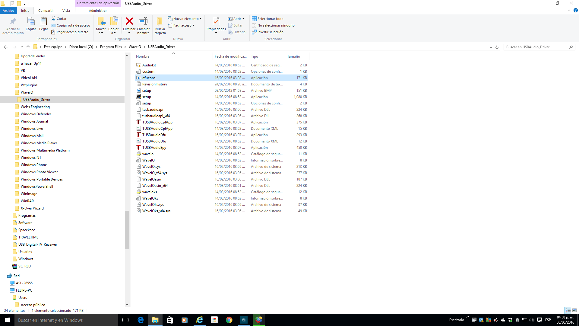Click the Cambiar nombre icon
Screen dimensions: 579x326
point(143,21)
